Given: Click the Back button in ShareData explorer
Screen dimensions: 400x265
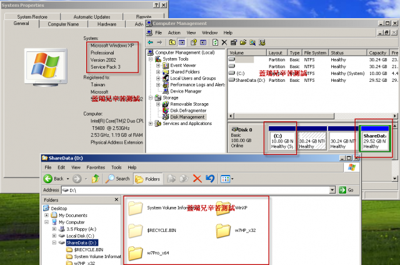Looking at the screenshot, I should [x=53, y=179].
